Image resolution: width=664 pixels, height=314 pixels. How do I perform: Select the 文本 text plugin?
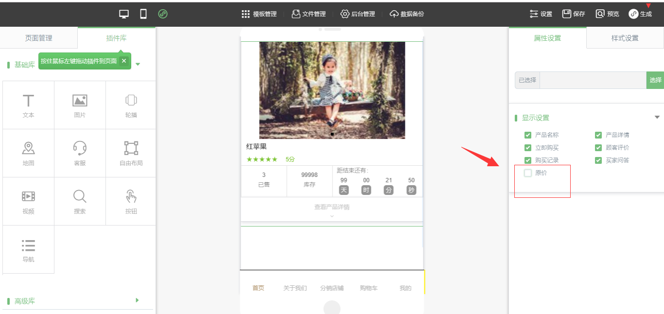tap(28, 105)
